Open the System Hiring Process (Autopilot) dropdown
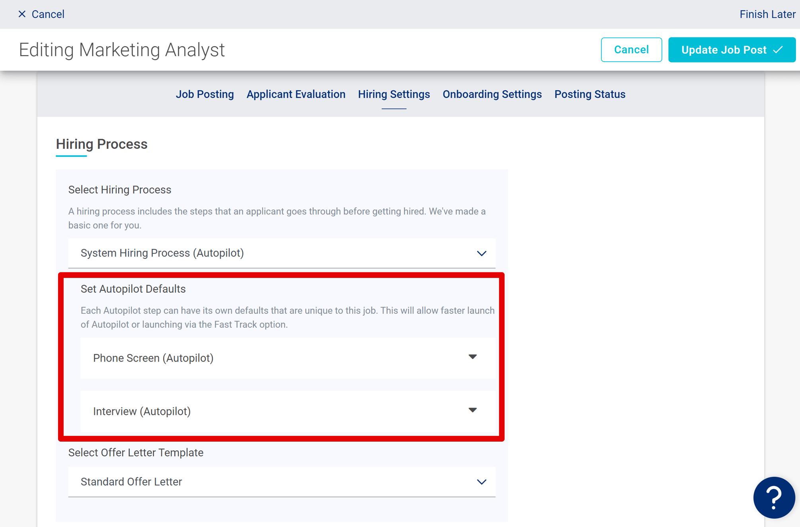 pos(281,253)
